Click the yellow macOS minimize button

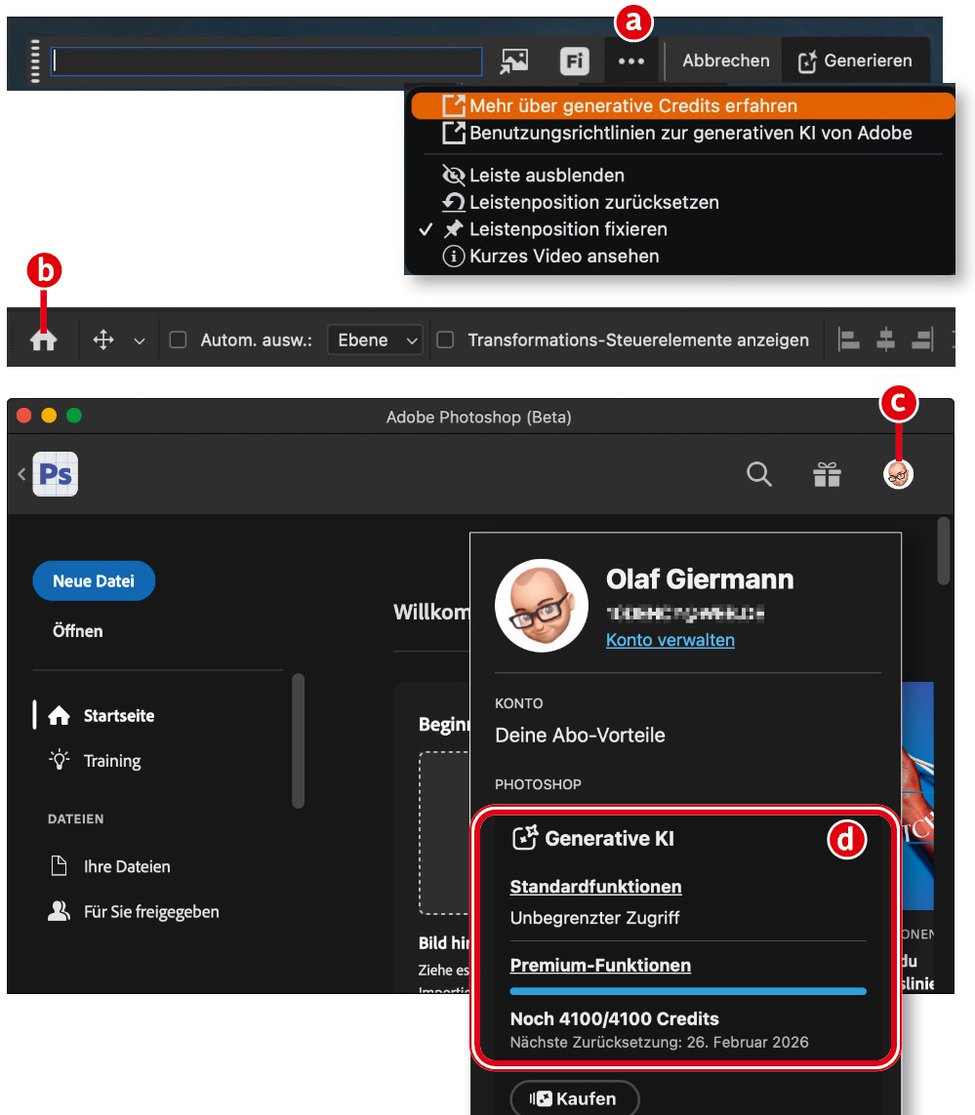tap(49, 416)
